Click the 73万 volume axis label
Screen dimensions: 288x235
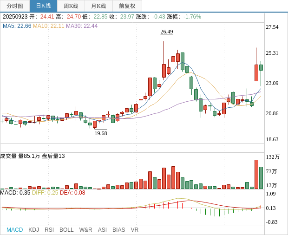pos(271,171)
